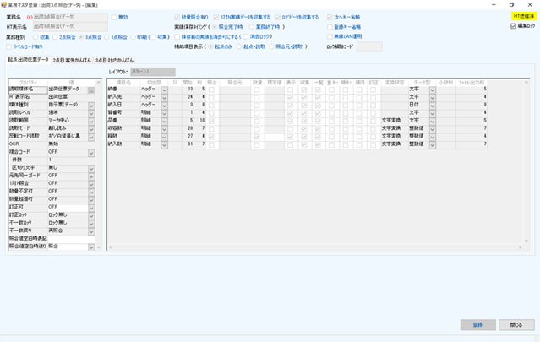Expand the 訂正ロック dropdown
Viewport: 540px width, 342px height.
tap(90, 214)
